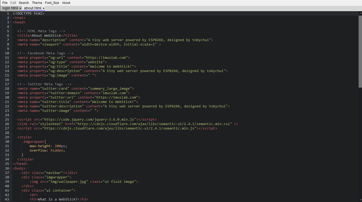Open the Search menu
Screen dimensions: 362x202
[x=24, y=3]
